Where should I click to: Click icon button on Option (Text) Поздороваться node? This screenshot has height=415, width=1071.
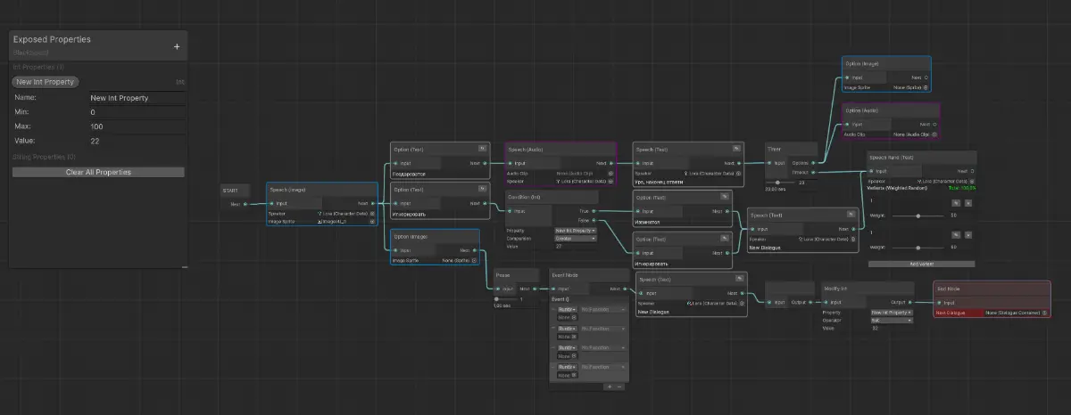[x=483, y=149]
